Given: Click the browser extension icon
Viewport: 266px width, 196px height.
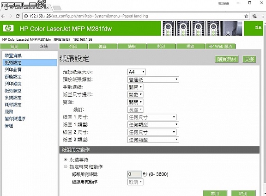Looking at the screenshot, I should (x=254, y=16).
